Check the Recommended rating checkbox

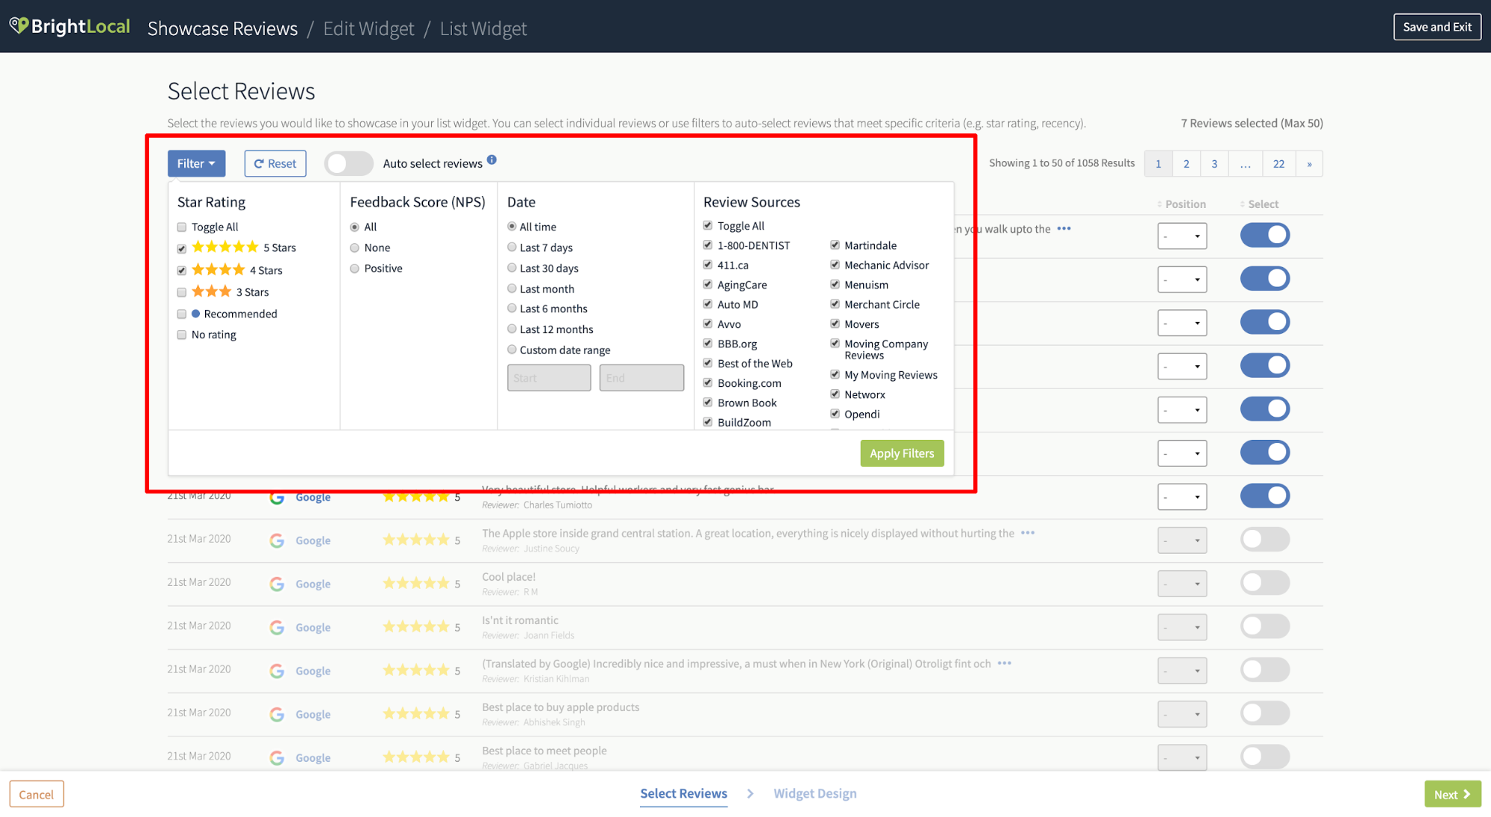coord(181,314)
